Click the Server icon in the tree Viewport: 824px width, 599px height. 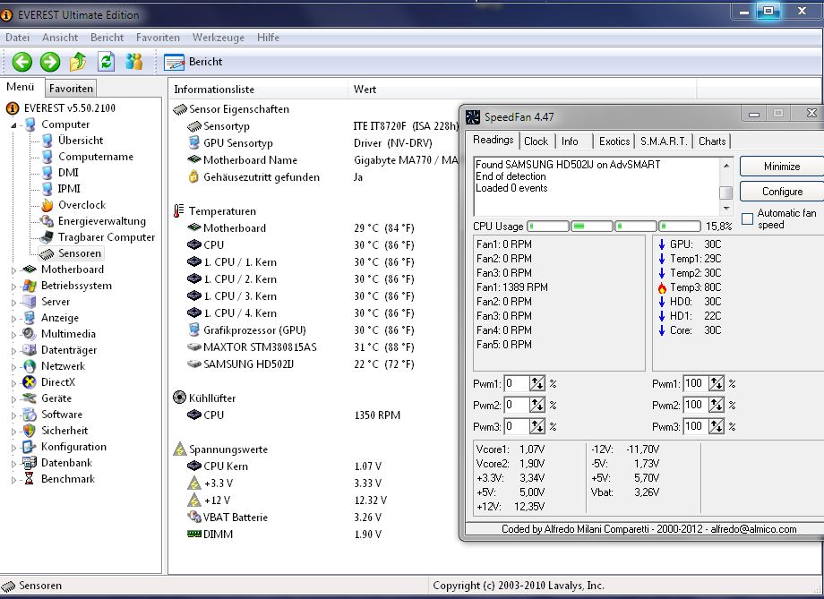coord(30,302)
